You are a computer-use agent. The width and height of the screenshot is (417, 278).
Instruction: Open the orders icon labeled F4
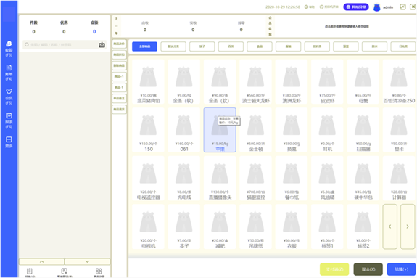[x=9, y=73]
